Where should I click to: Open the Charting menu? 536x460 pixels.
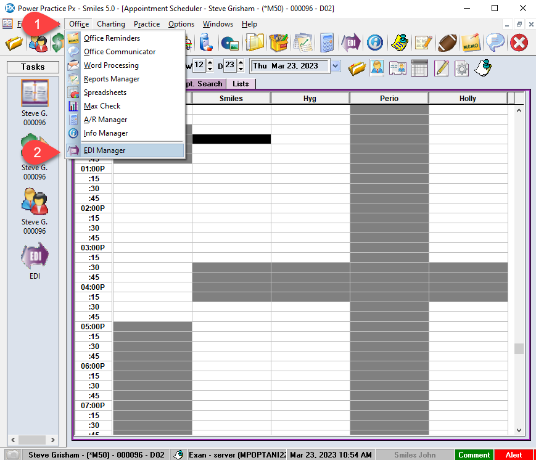111,24
